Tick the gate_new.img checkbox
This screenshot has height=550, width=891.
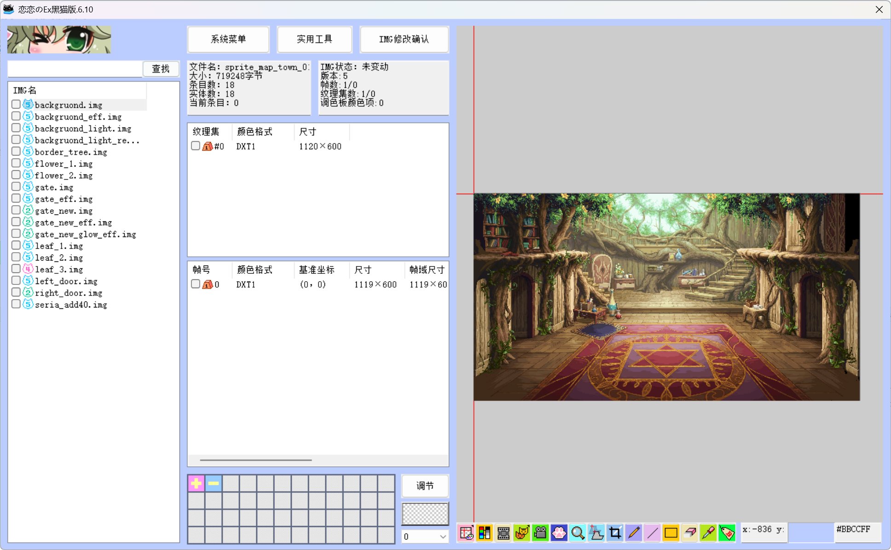tap(16, 210)
